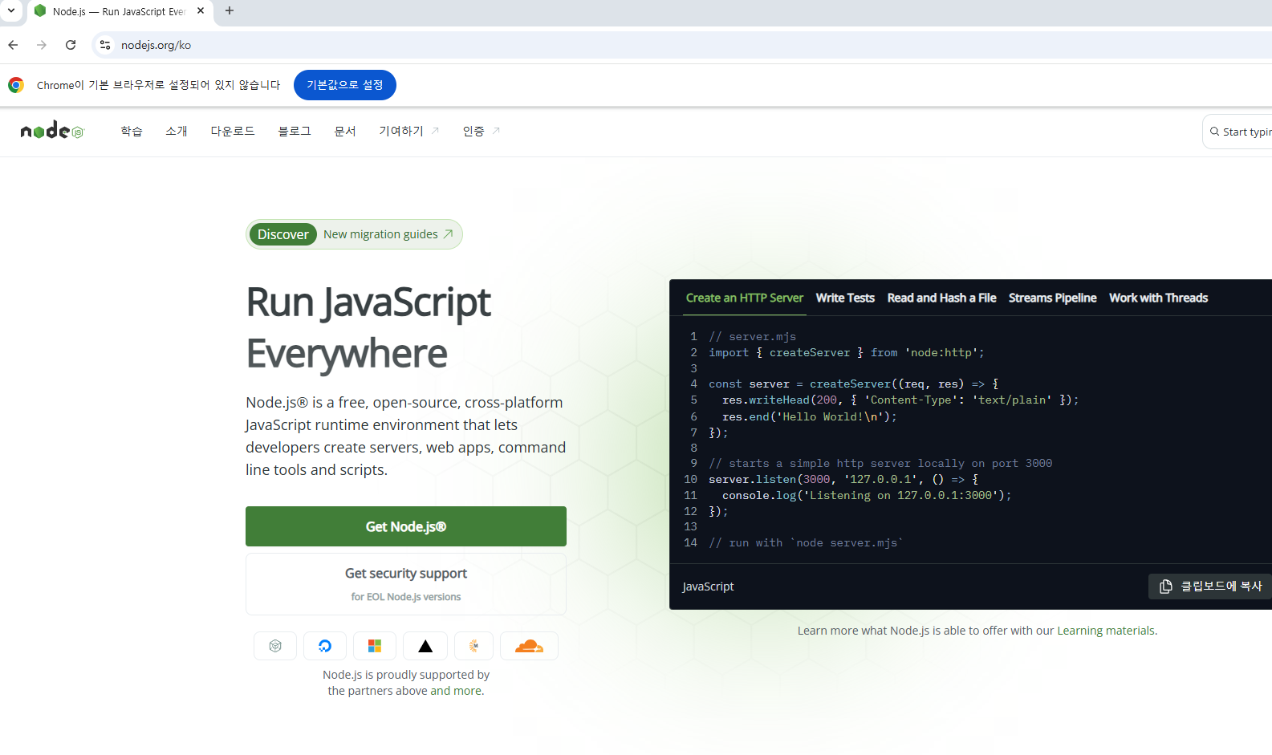Click code line 'console.log('Listening on'

point(867,495)
